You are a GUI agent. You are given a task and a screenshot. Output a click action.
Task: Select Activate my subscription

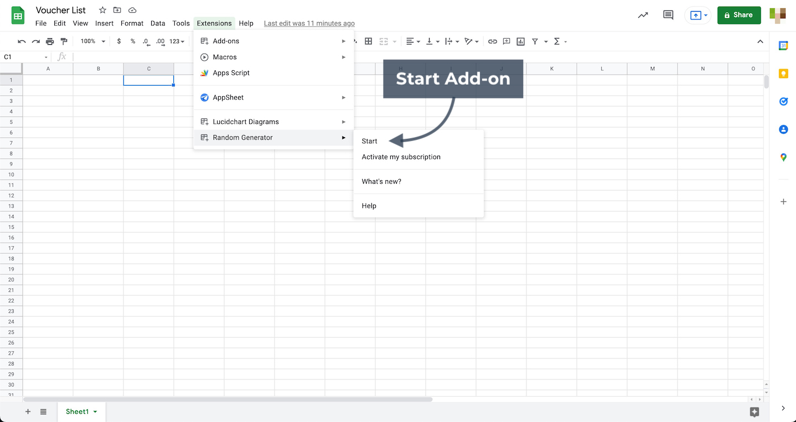point(418,157)
